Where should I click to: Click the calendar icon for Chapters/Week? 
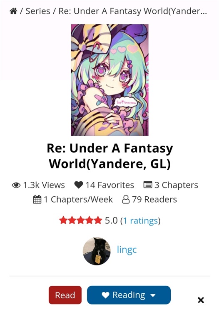tap(37, 199)
